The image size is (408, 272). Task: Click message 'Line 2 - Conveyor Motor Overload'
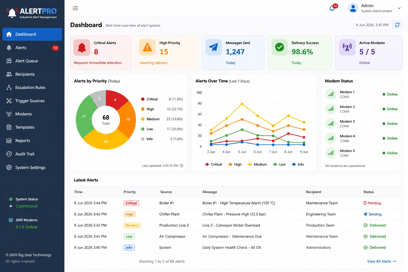(231, 226)
